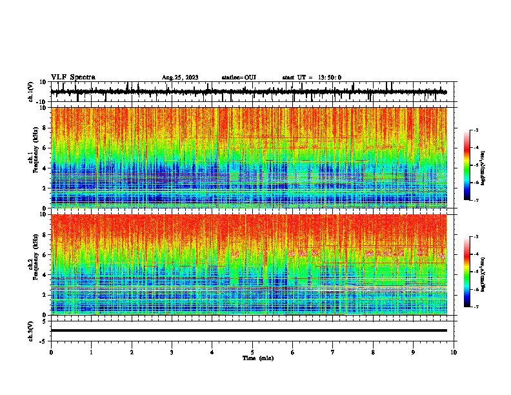Click the time axis end label "10"
The height and width of the screenshot is (395, 511).
[454, 352]
